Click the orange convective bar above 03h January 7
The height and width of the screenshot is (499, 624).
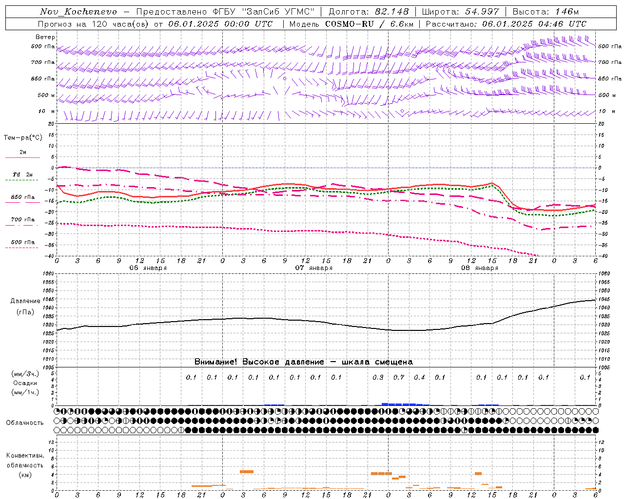(x=247, y=472)
